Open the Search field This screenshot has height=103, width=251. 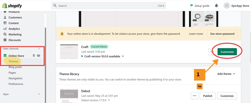point(108,6)
